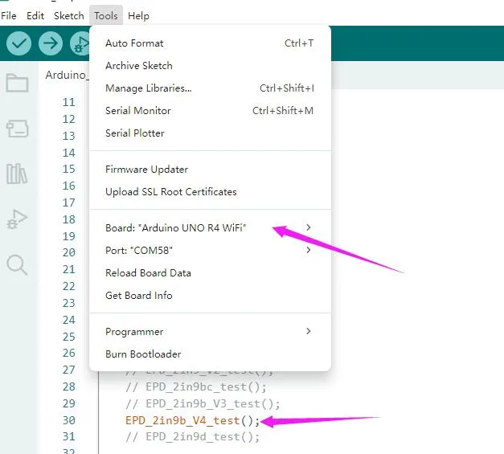
Task: Open the Library Manager sidebar icon
Action: (x=17, y=174)
